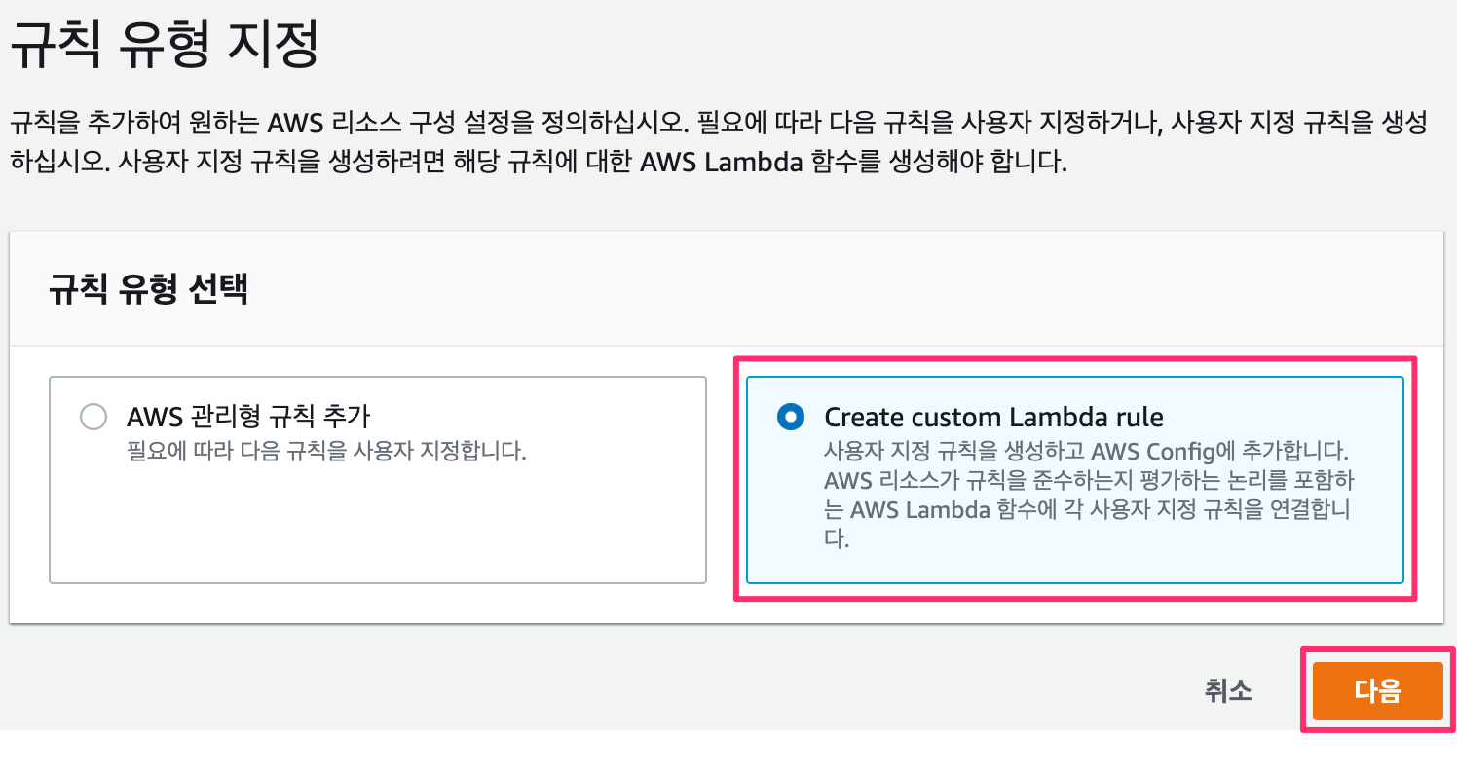Viewport: 1457px width, 773px height.
Task: Click the Create custom Lambda rule title text
Action: point(993,417)
